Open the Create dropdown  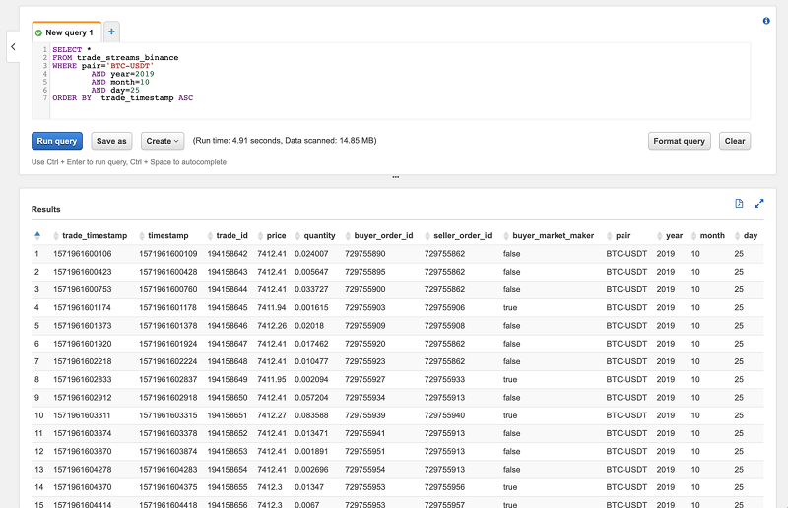point(163,141)
